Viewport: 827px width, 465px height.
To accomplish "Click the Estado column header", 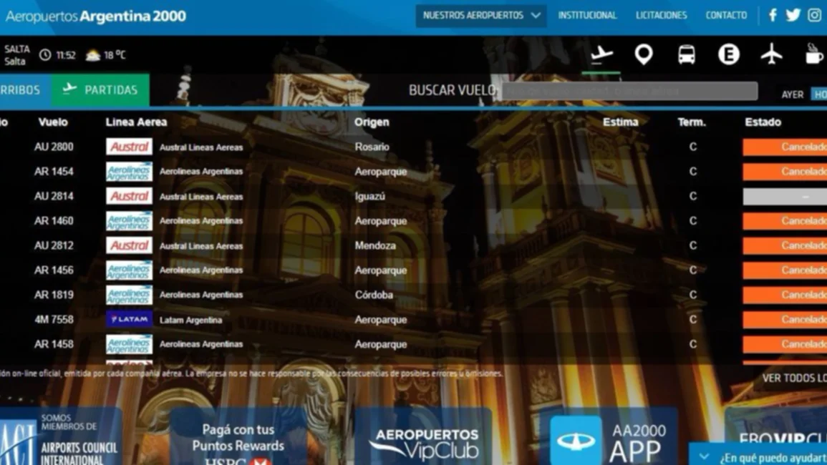I will pos(763,122).
